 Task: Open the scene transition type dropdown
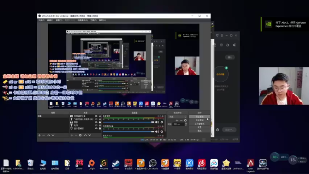tap(177, 117)
